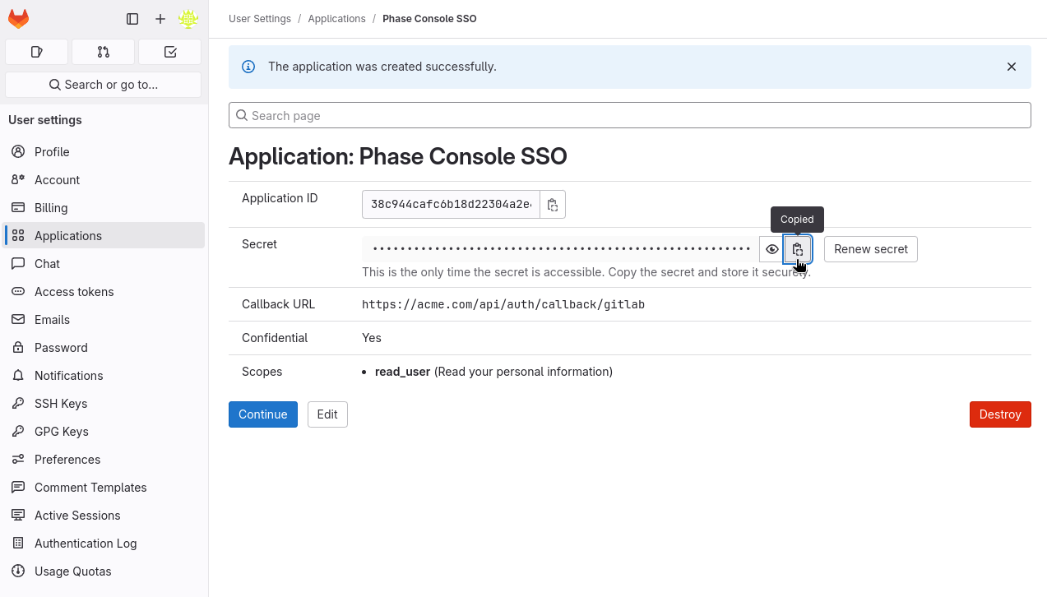Open the Access tokens page
Viewport: 1047px width, 597px height.
(104, 292)
